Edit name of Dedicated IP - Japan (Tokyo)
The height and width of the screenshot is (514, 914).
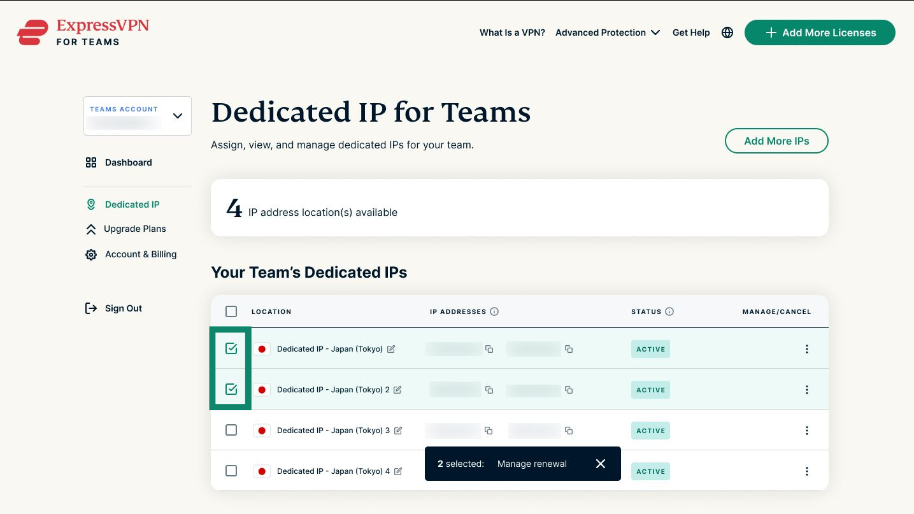391,349
